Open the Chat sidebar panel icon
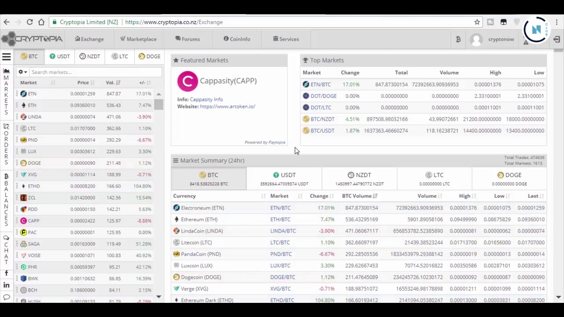Image resolution: width=564 pixels, height=317 pixels. coord(6,237)
